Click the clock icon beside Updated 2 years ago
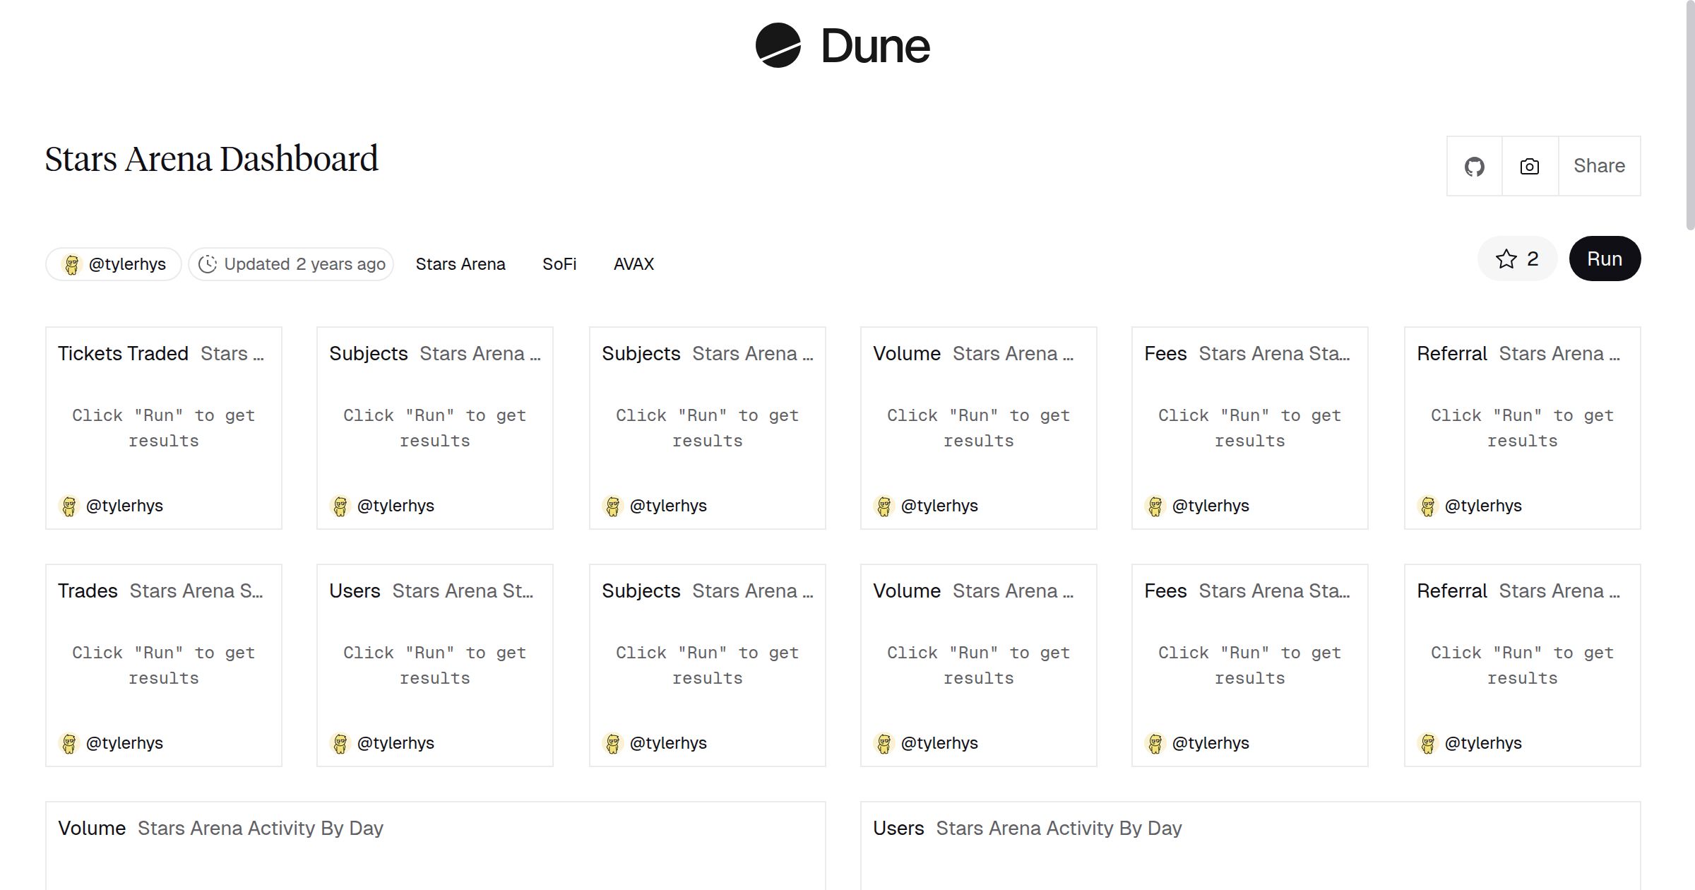The image size is (1695, 890). (208, 263)
